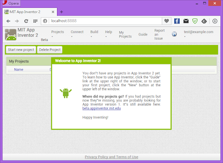Open the mail envelope extension icon

pyautogui.click(x=186, y=21)
